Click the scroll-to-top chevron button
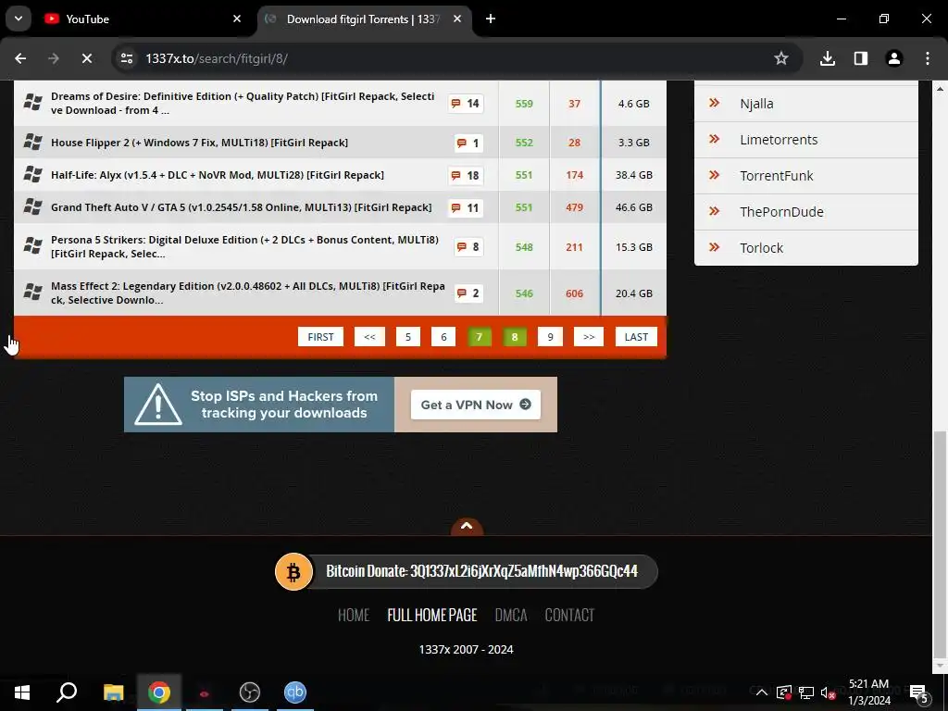Screen dimensions: 948x711 click(x=467, y=527)
